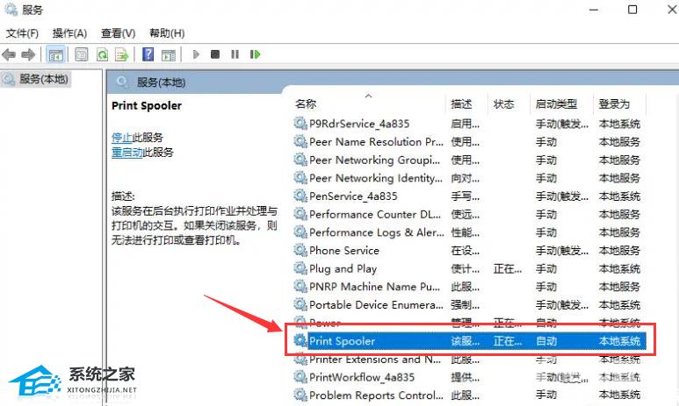Click gear icon of PenService_4a835 row
Screen dimensions: 679x406
[x=300, y=196]
